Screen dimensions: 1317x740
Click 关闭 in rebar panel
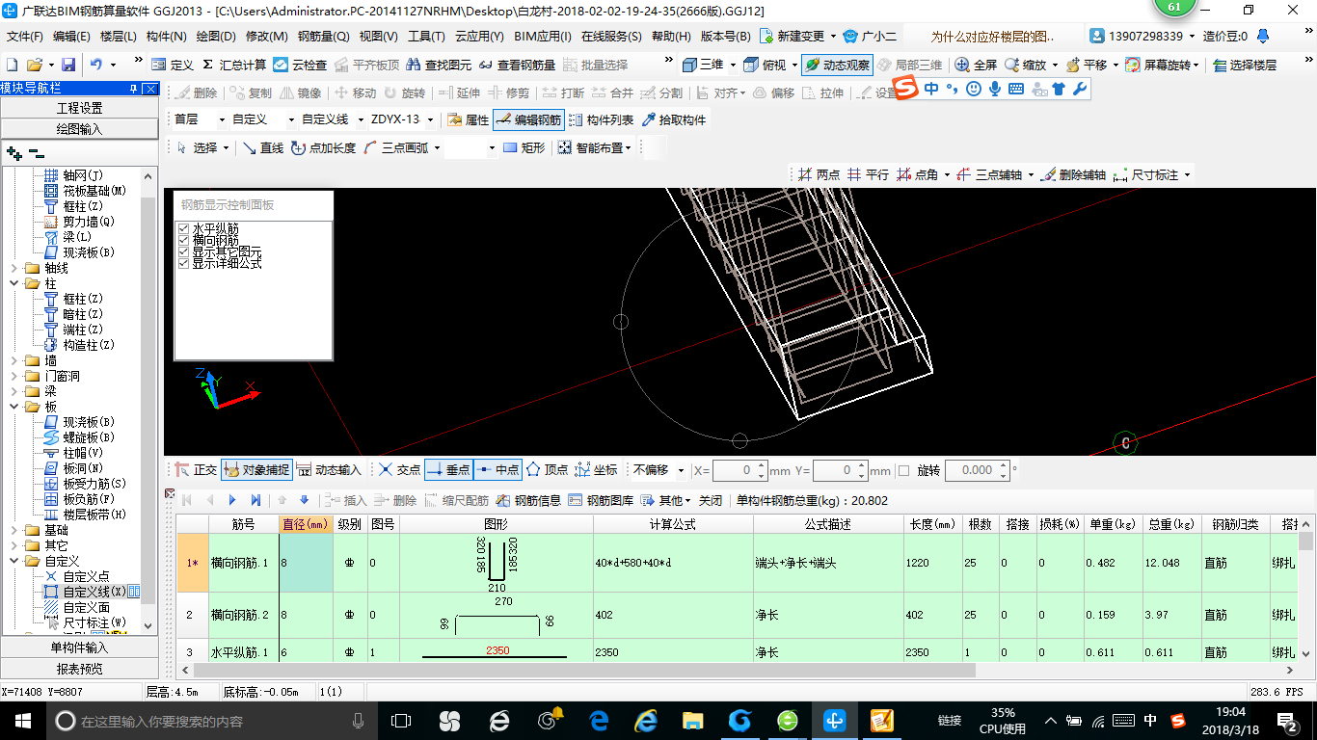[x=711, y=500]
